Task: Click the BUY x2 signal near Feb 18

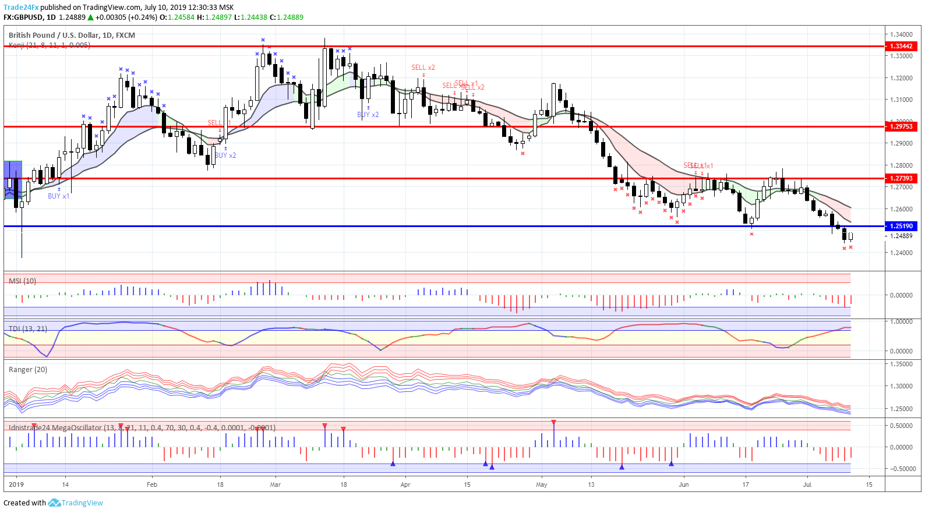Action: (225, 155)
